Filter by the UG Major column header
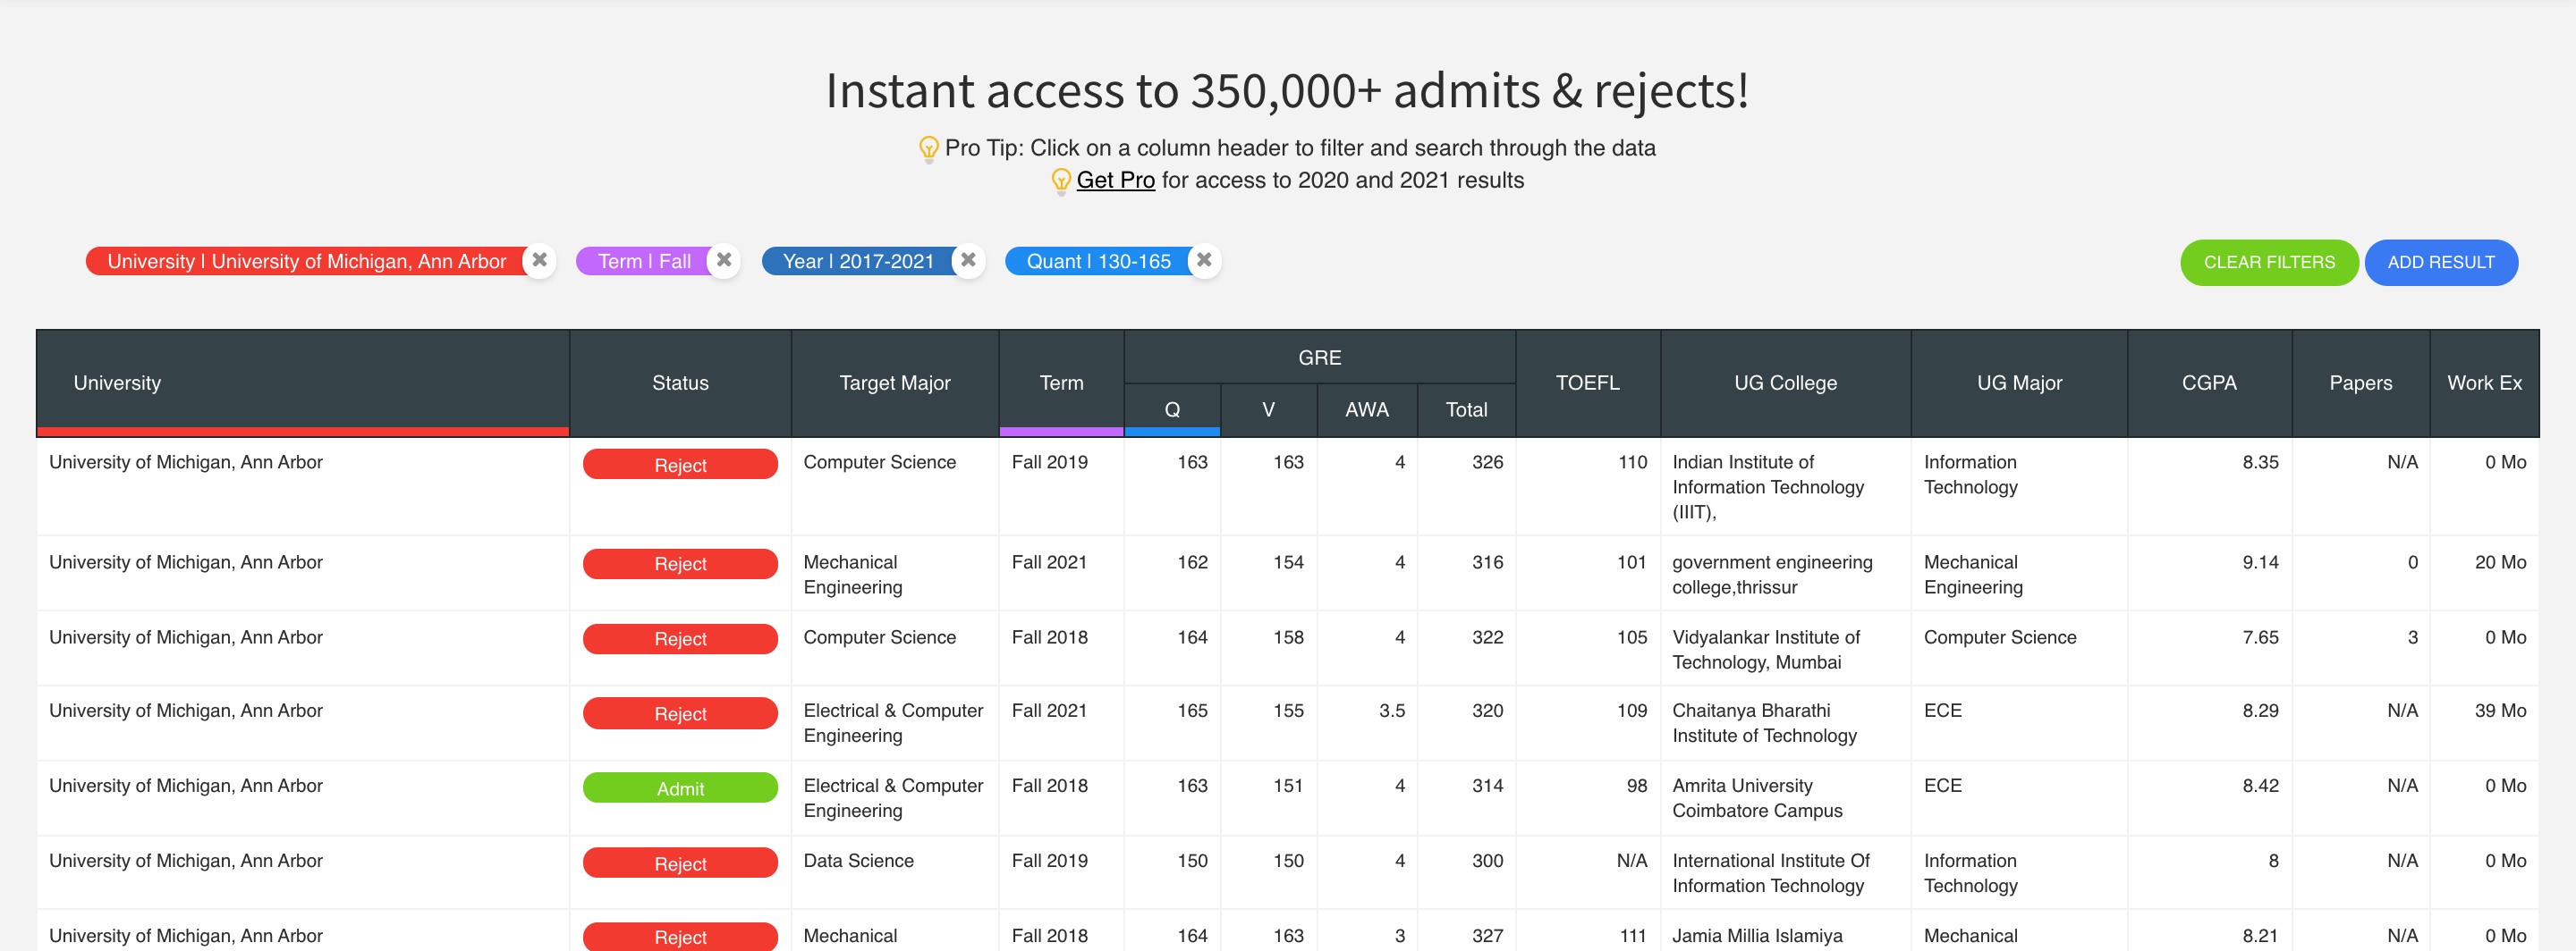Viewport: 2576px width, 951px height. tap(2019, 383)
